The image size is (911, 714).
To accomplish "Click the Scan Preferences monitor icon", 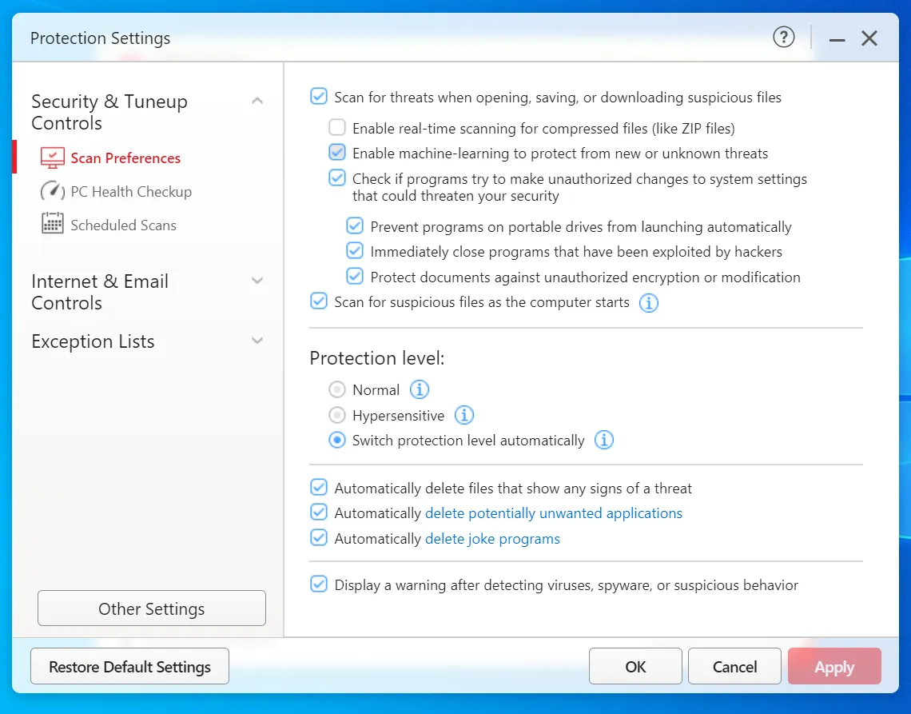I will (x=52, y=158).
